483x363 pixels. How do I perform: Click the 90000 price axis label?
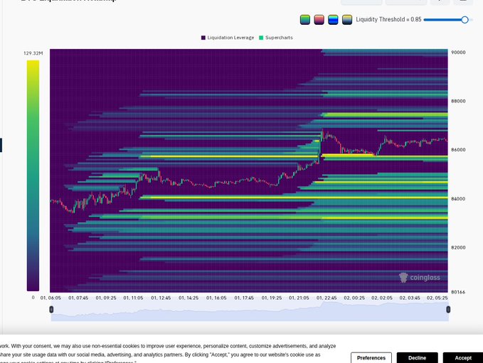pos(458,53)
